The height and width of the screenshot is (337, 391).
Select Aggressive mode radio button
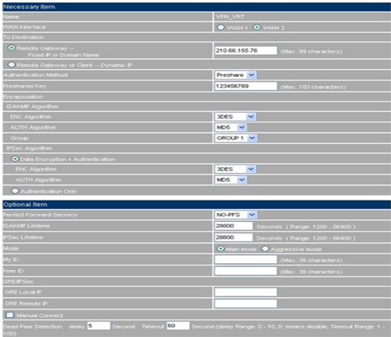pyautogui.click(x=265, y=249)
